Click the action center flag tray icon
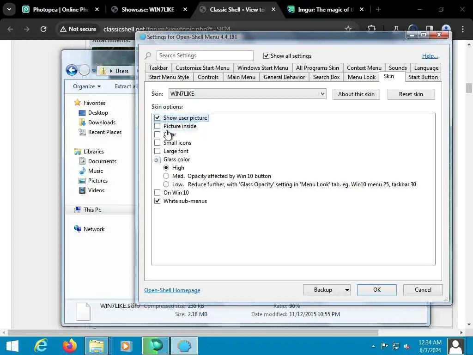The height and width of the screenshot is (355, 473). [385, 346]
